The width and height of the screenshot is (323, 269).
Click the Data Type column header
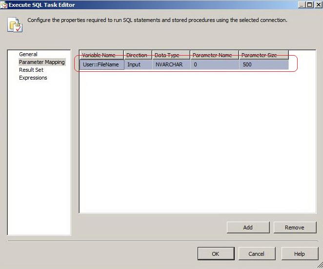click(x=171, y=55)
